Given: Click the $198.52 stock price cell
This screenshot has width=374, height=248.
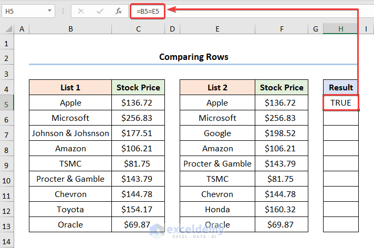Looking at the screenshot, I should [x=282, y=133].
